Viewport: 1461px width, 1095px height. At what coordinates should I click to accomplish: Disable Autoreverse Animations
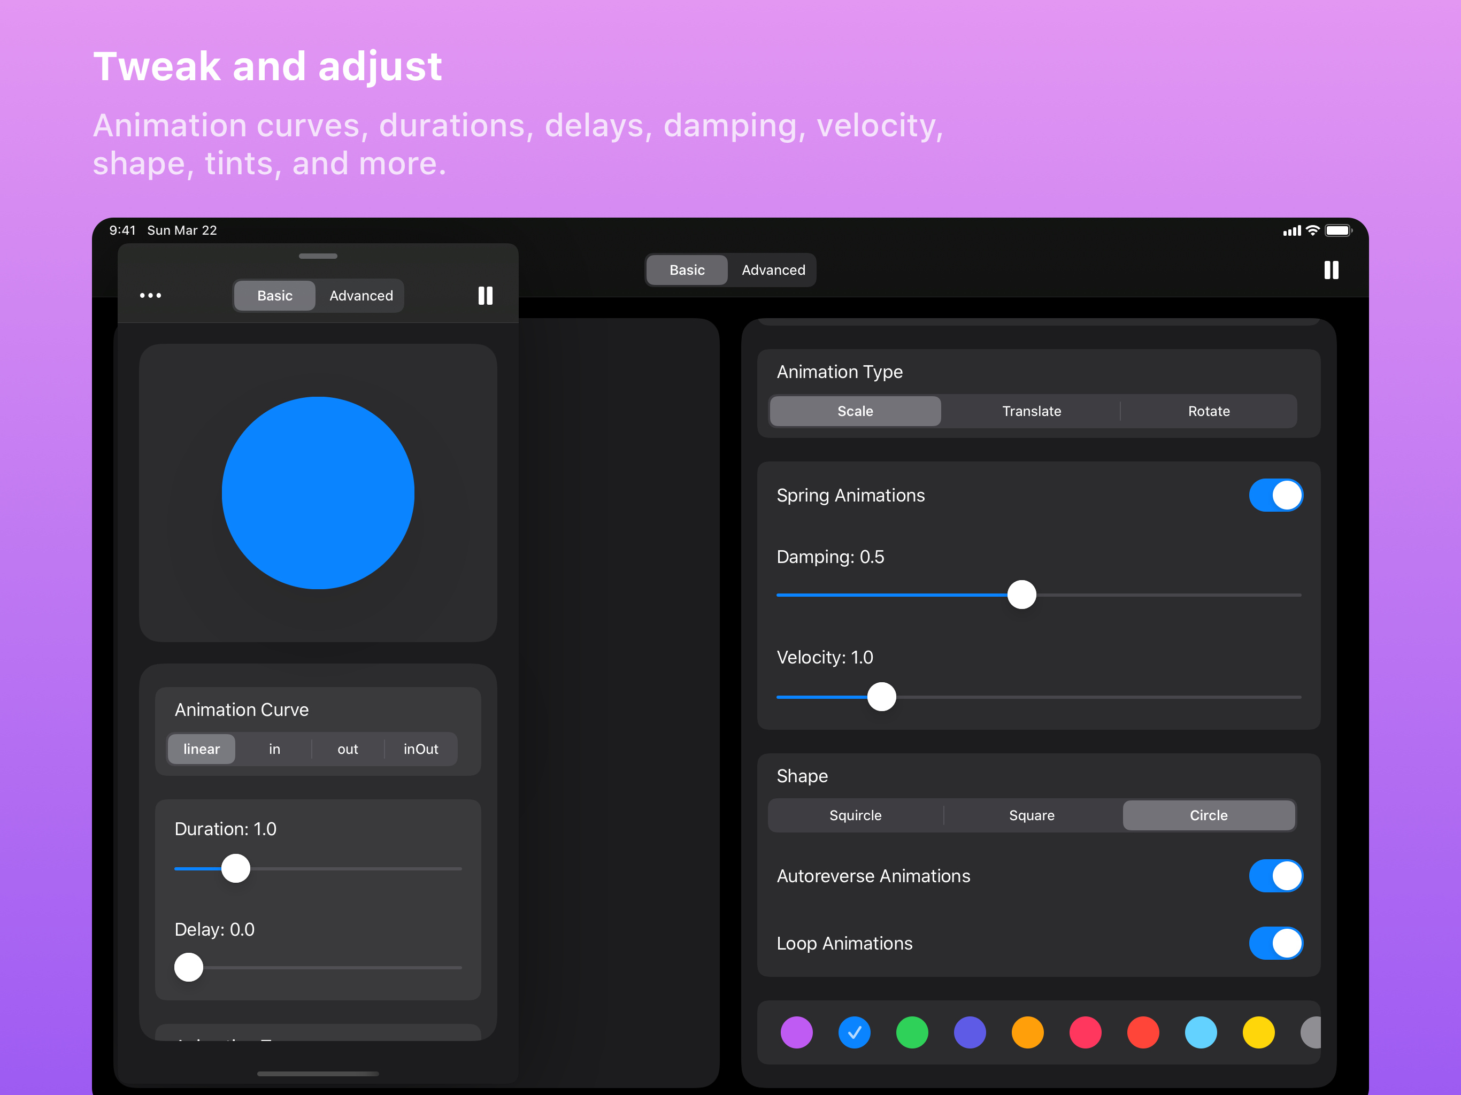(1275, 876)
